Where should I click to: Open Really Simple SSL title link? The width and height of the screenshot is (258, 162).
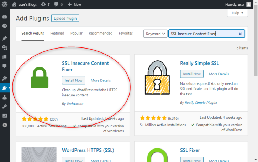(x=199, y=63)
